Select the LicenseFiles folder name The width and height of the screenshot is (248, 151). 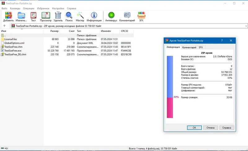[x=11, y=39]
